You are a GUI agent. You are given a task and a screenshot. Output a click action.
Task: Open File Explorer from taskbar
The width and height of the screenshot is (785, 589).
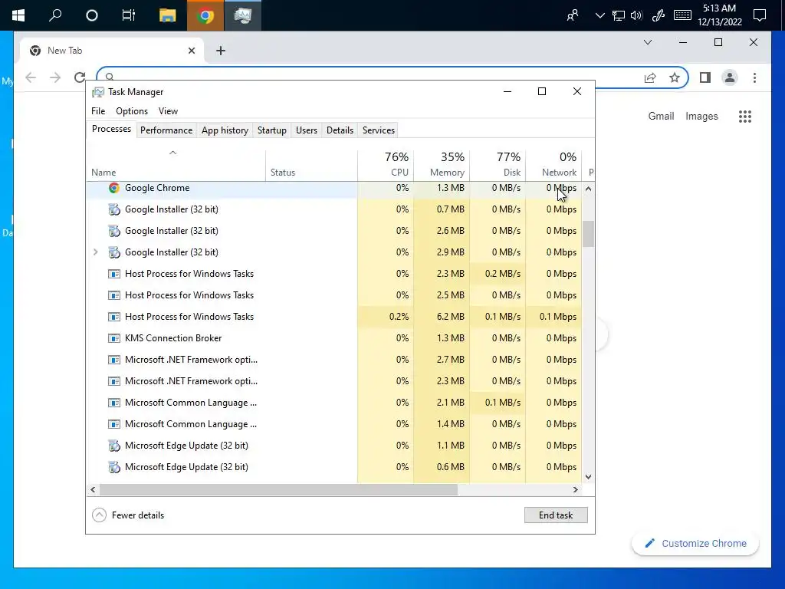coord(168,15)
